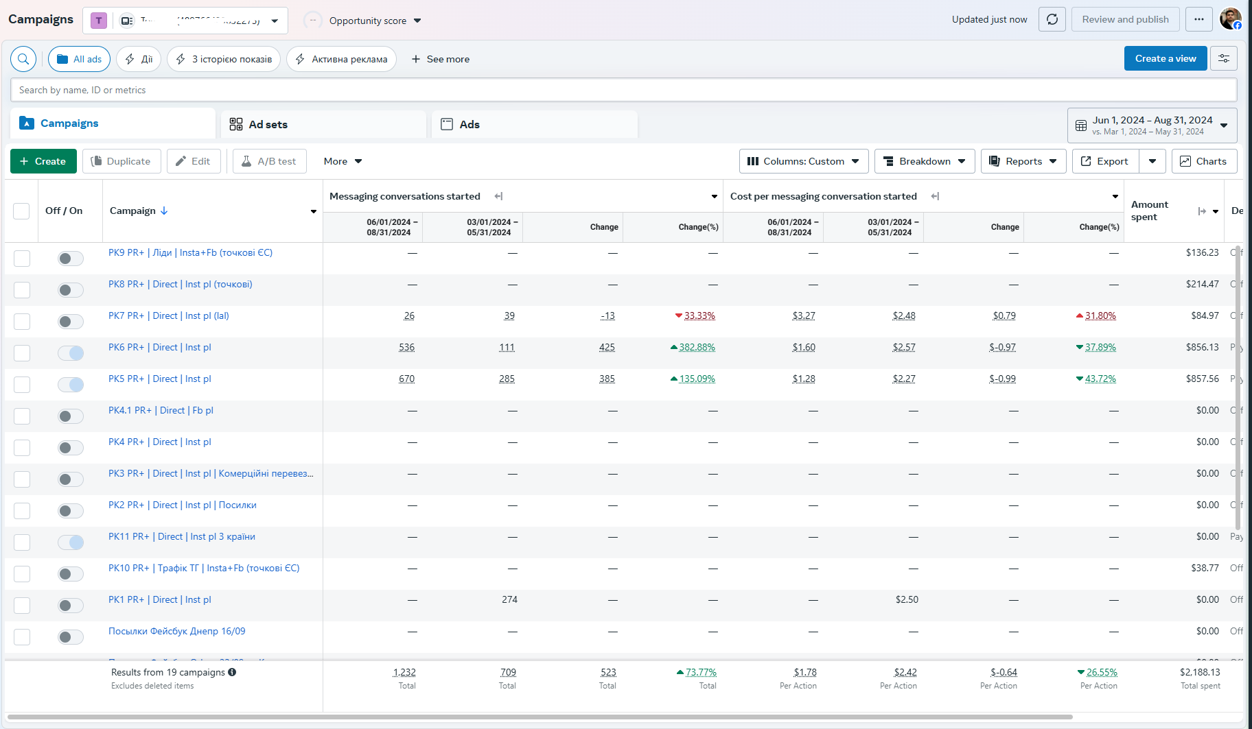Viewport: 1252px width, 729px height.
Task: Open the view settings sliders icon
Action: point(1224,59)
